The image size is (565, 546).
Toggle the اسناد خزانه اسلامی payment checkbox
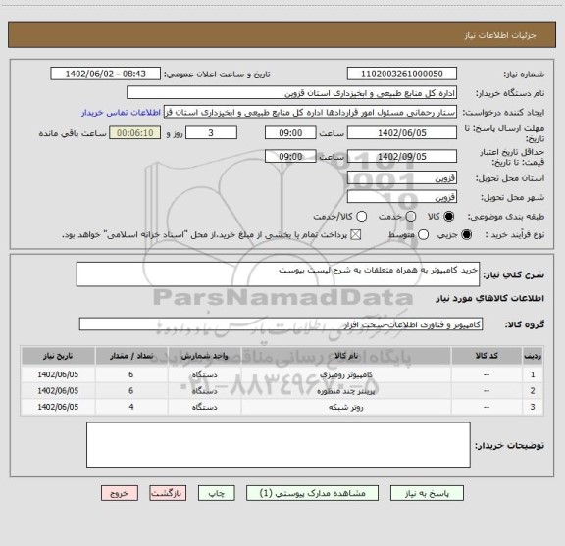coord(356,235)
